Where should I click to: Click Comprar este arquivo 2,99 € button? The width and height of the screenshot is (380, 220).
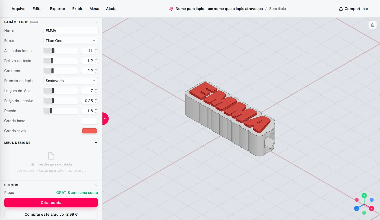51,214
